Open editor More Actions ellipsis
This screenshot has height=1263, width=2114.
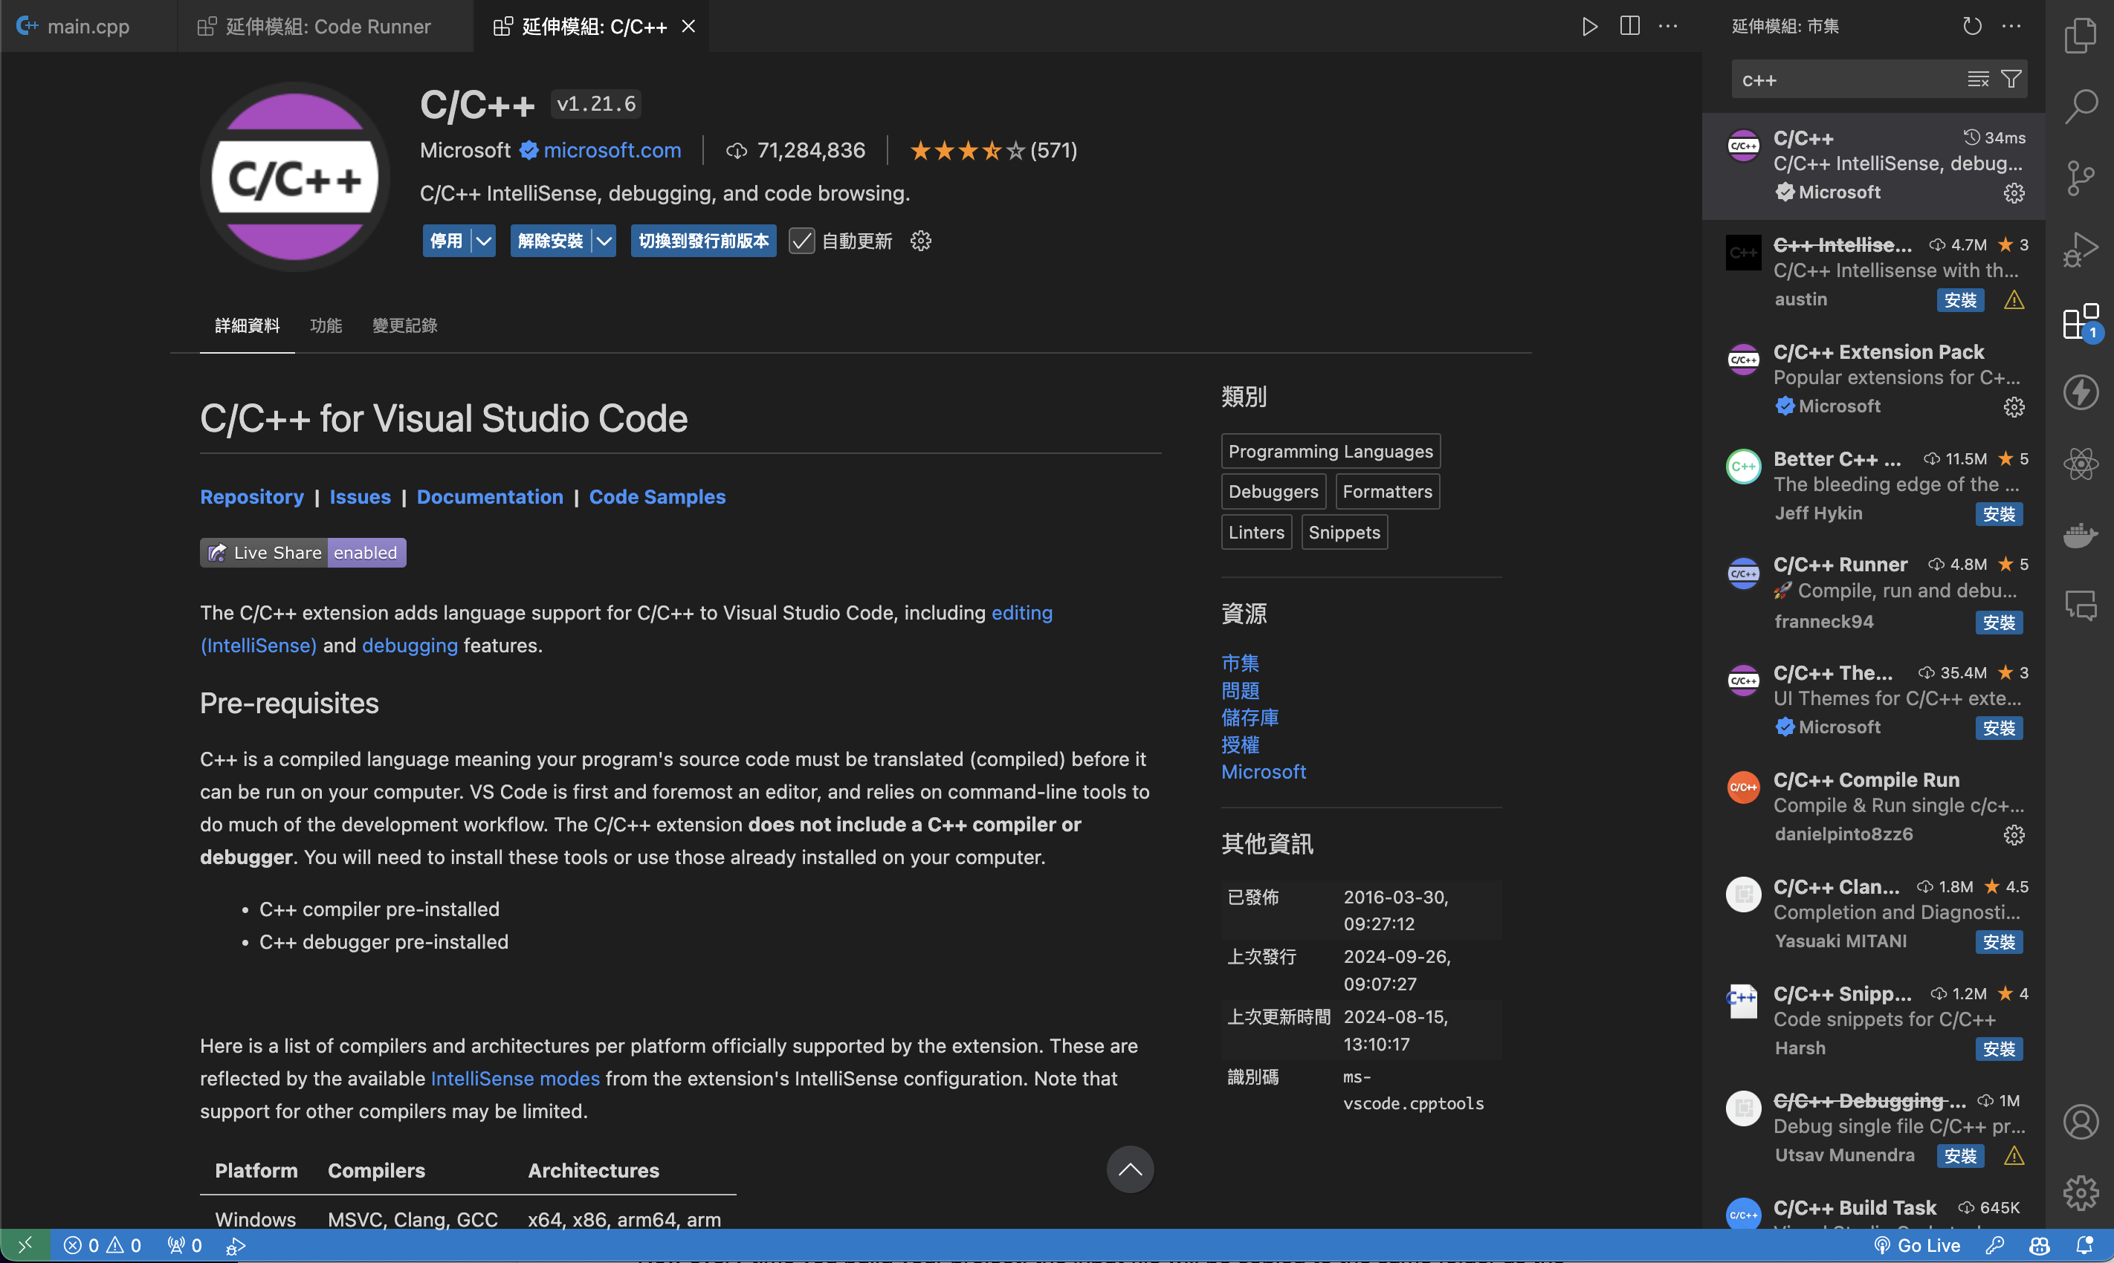1668,27
